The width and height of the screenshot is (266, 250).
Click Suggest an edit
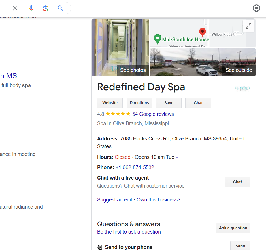[x=114, y=199]
